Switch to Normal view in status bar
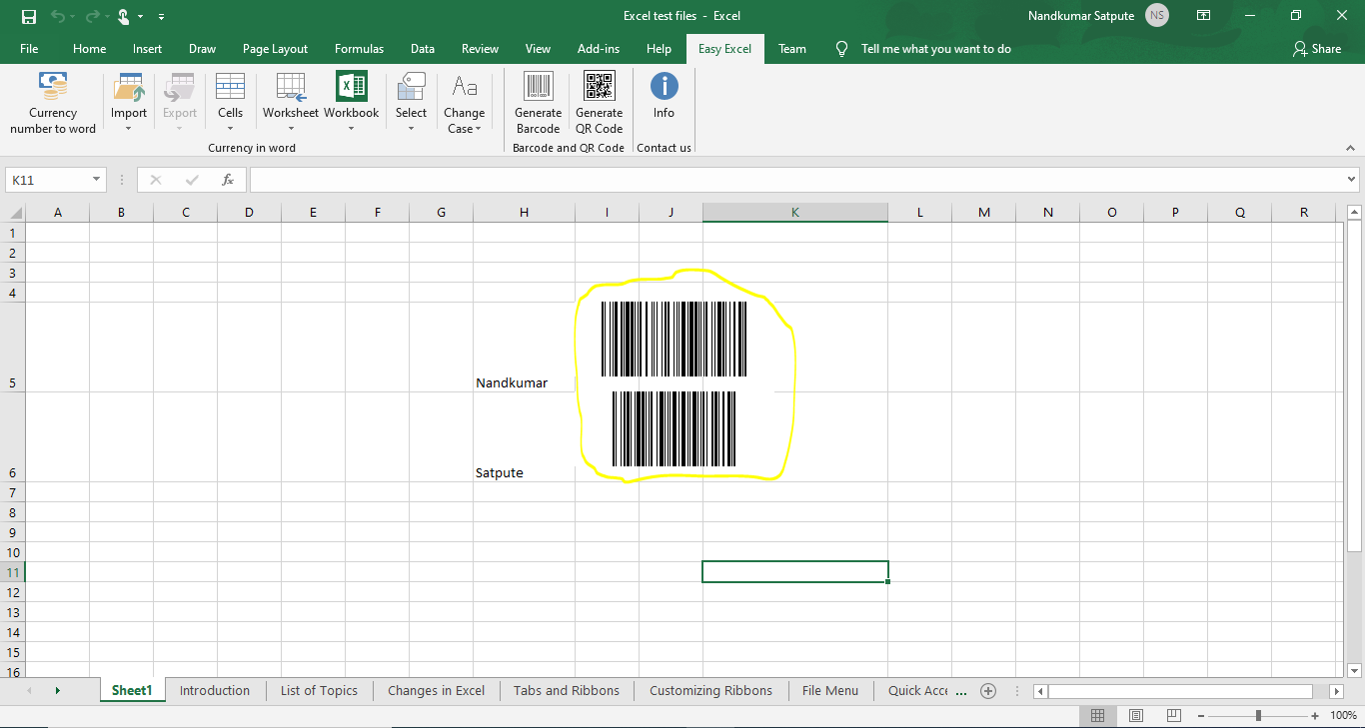Viewport: 1365px width, 728px height. click(x=1097, y=715)
